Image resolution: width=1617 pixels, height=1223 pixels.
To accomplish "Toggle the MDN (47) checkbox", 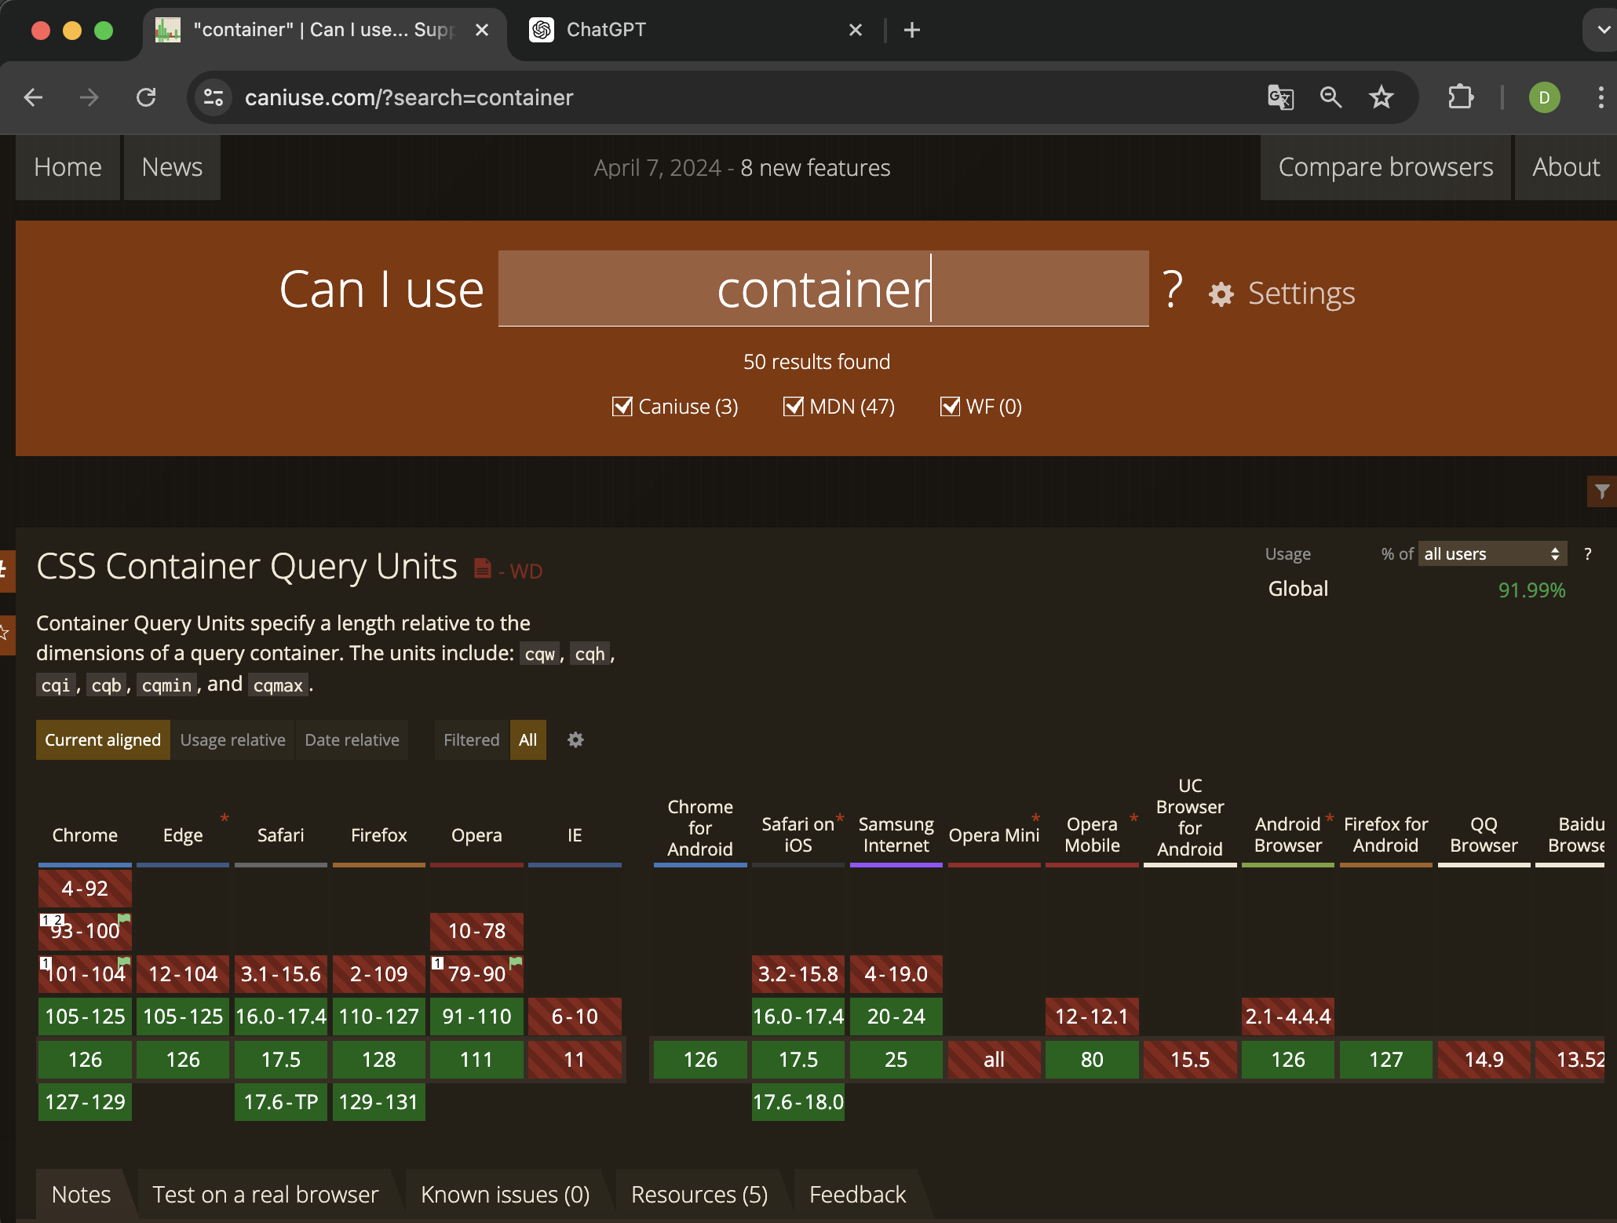I will click(x=793, y=407).
